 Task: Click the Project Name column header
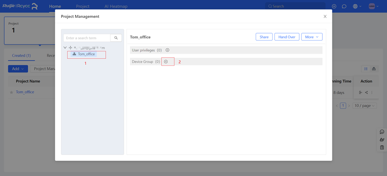(28, 81)
